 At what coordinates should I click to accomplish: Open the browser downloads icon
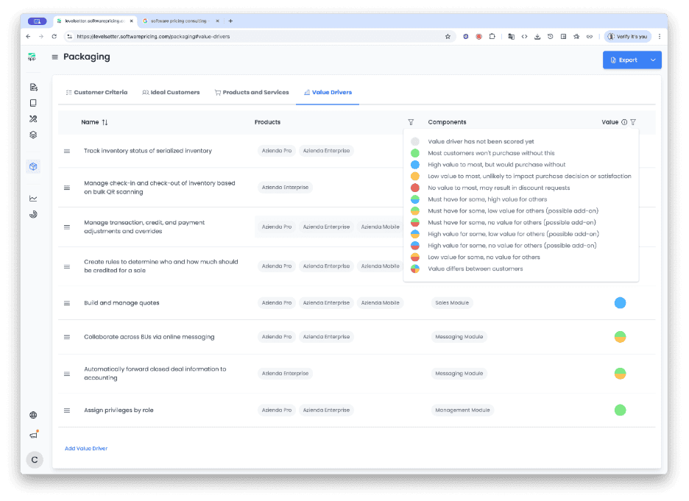pyautogui.click(x=537, y=37)
